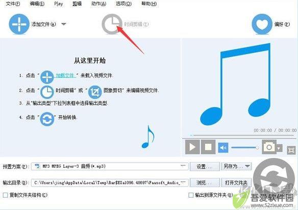Click the Trim clock icon in toolbar
298x210 pixels.
(x=112, y=24)
